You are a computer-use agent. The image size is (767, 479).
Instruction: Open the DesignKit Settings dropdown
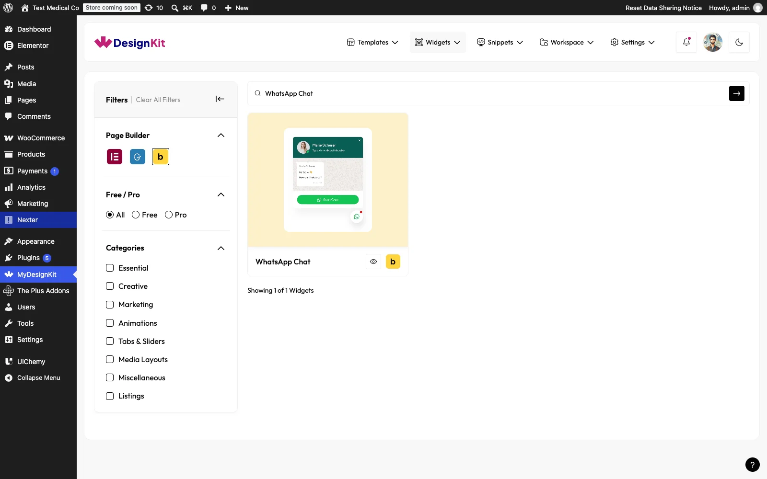coord(632,42)
